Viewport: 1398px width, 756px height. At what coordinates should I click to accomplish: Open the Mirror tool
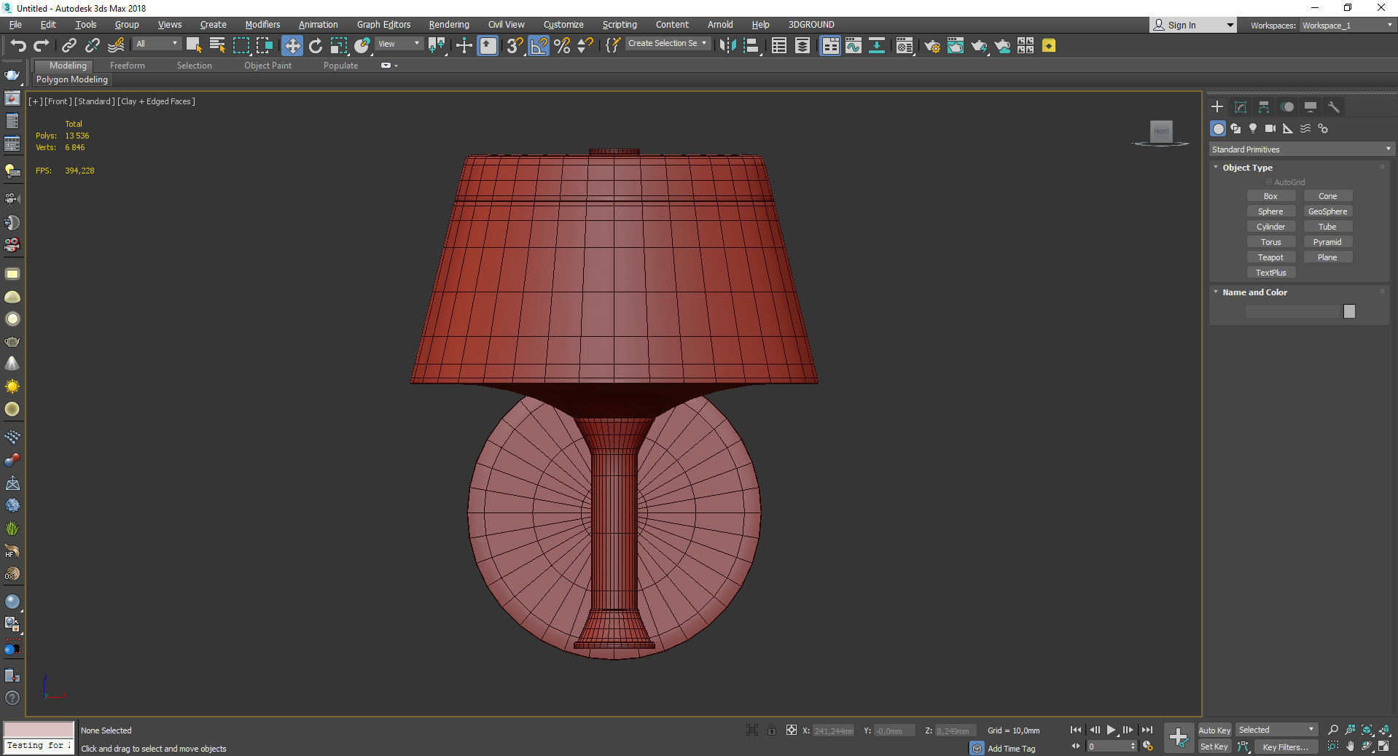point(727,45)
